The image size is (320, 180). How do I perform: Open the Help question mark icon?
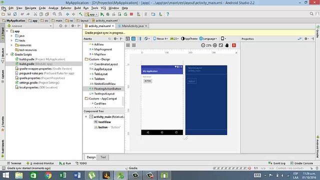[167, 14]
